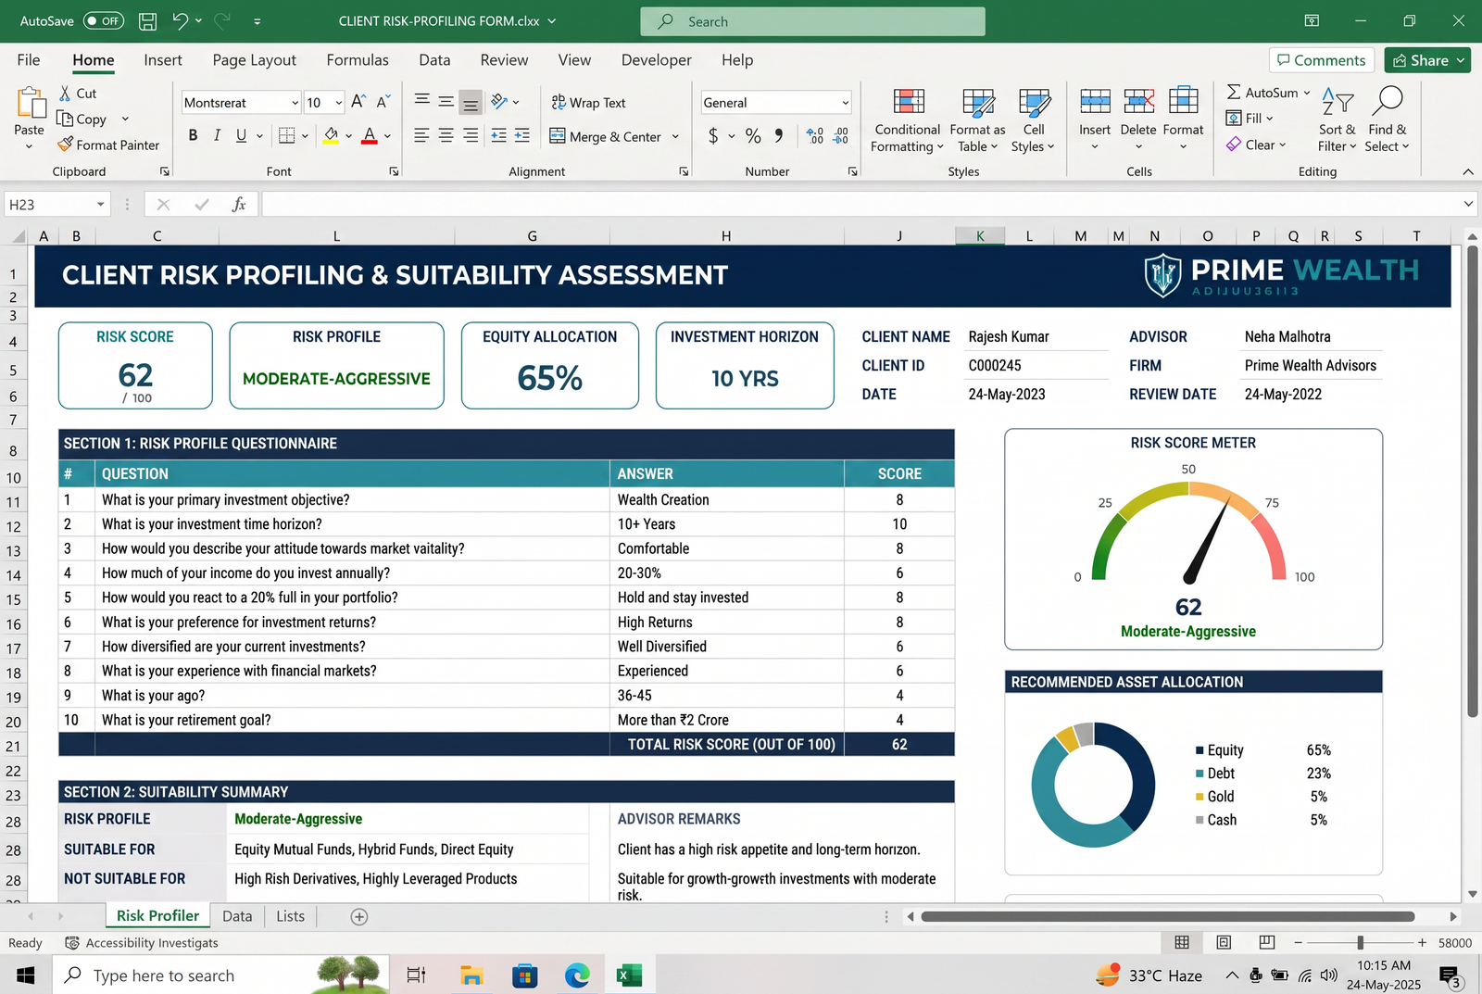Click the Insert cells icon

pyautogui.click(x=1095, y=101)
